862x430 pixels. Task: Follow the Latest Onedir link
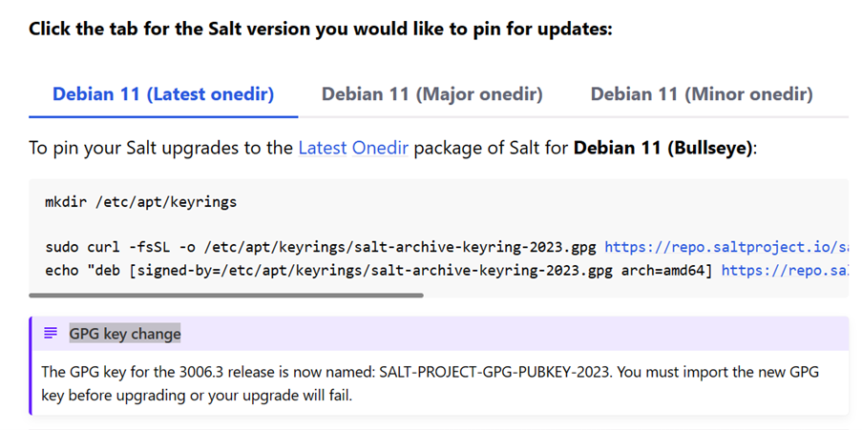pyautogui.click(x=353, y=149)
